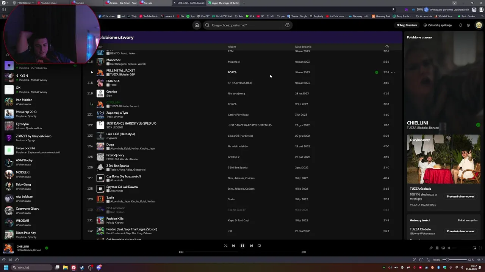Click Zainstaluj aplikację button
The height and width of the screenshot is (272, 485).
coord(438,25)
